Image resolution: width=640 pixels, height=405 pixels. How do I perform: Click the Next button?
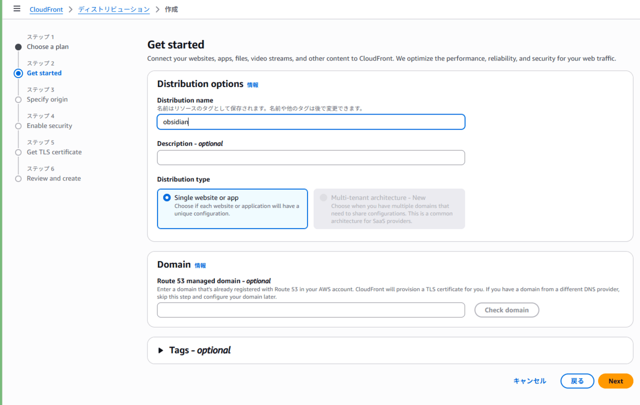[615, 381]
